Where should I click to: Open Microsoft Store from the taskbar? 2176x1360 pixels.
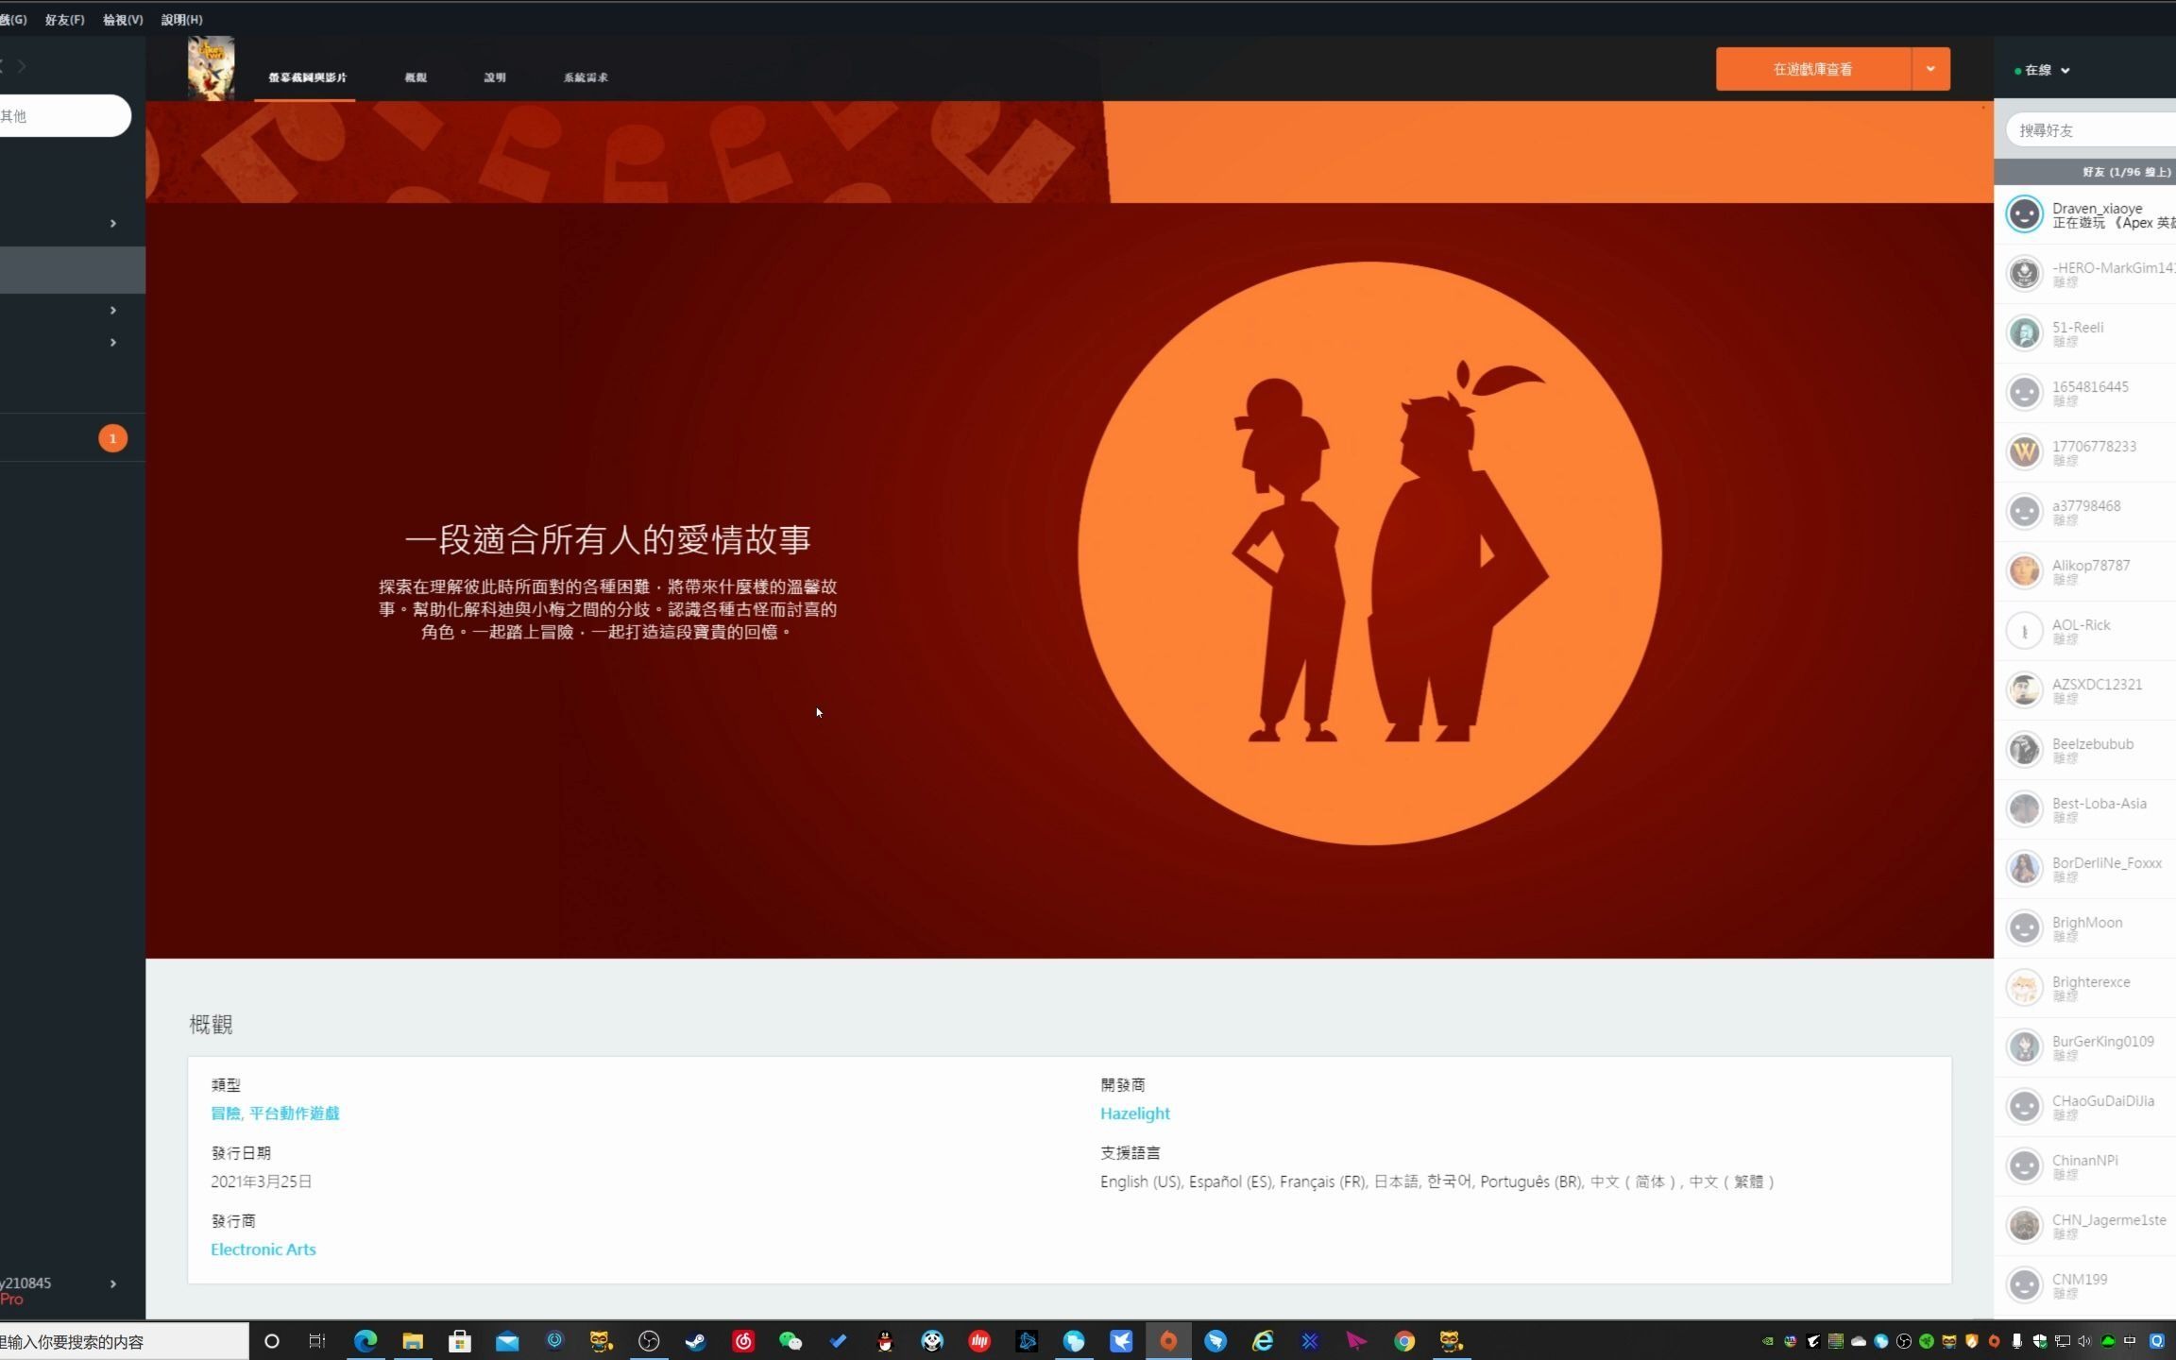[x=460, y=1341]
